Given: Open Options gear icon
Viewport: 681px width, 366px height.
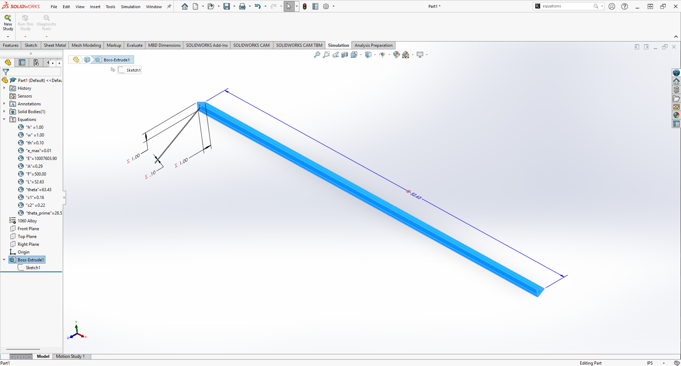Looking at the screenshot, I should 326,6.
